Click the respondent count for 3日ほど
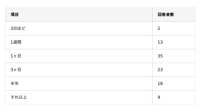This screenshot has width=205, height=112. tap(159, 28)
